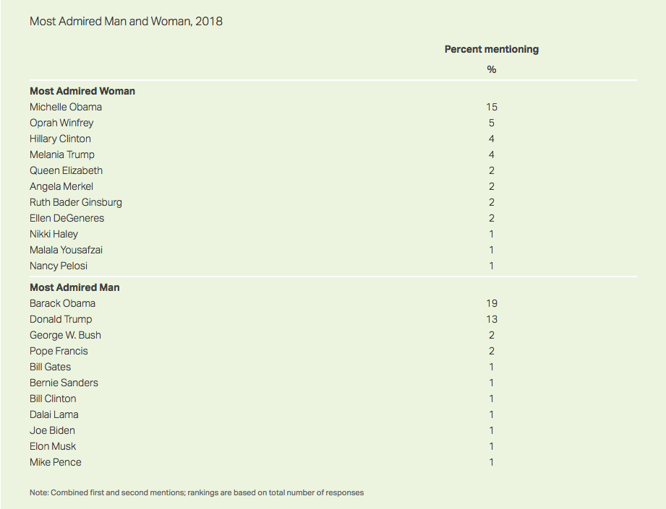Image resolution: width=666 pixels, height=509 pixels.
Task: Click on Bernie Sanders in the table
Action: pos(64,383)
